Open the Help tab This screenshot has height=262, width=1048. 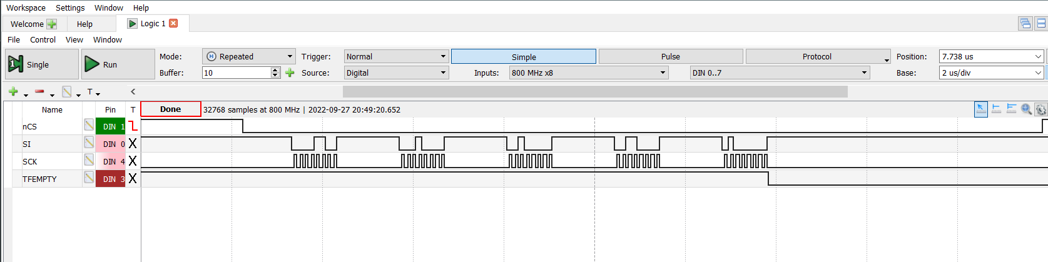(84, 24)
